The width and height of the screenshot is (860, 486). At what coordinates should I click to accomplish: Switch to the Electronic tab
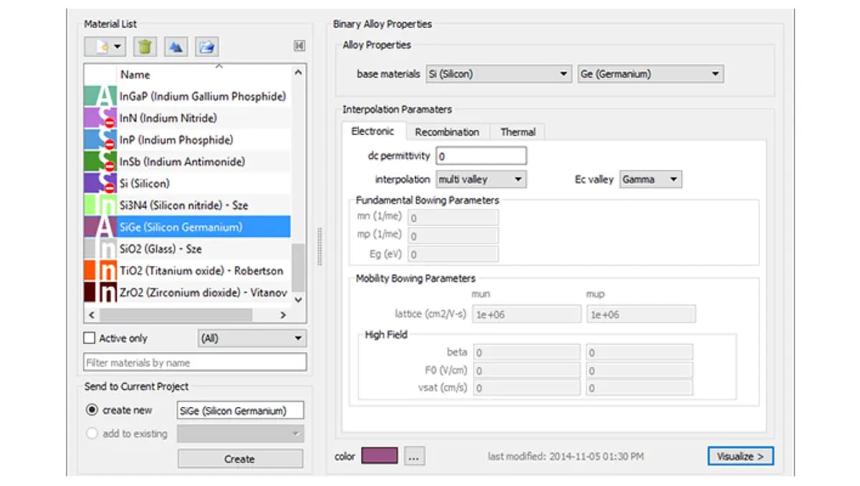point(373,131)
